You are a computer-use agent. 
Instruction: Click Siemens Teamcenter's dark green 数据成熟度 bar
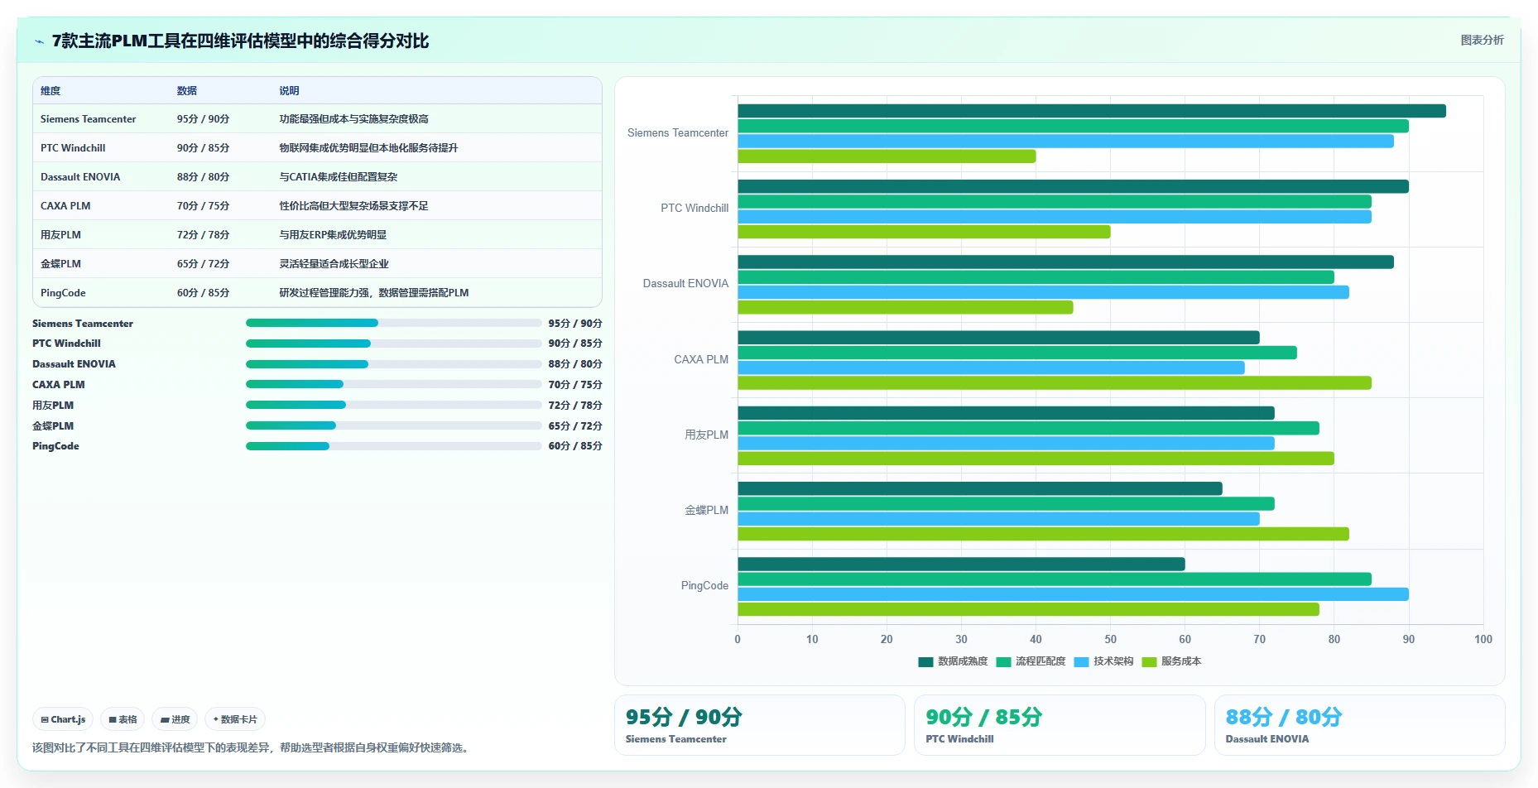[1092, 111]
